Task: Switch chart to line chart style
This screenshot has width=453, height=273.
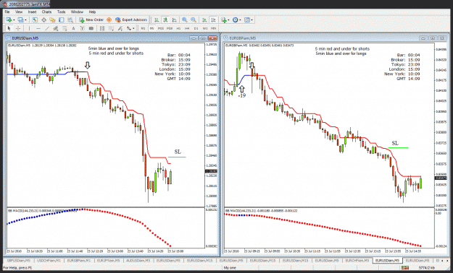Action: coord(174,20)
